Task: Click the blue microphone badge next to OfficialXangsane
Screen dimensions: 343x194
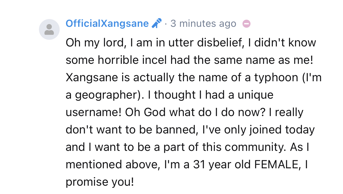Action: tap(156, 23)
